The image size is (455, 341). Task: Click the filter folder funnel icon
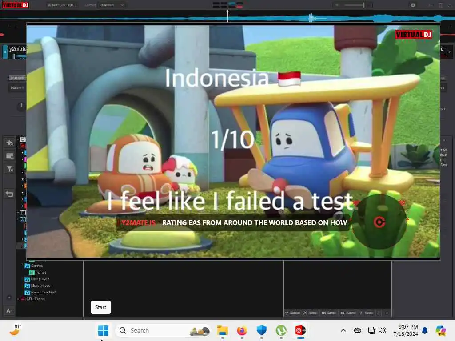coord(10,169)
